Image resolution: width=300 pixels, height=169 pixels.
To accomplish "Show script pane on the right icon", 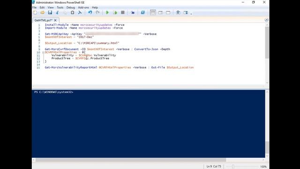I will coord(160,13).
